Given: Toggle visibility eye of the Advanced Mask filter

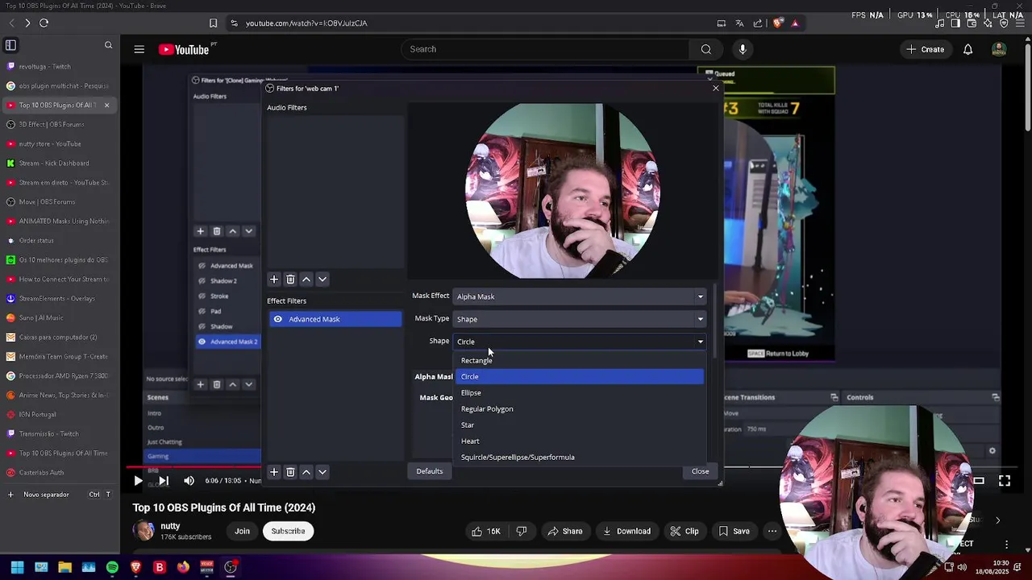Looking at the screenshot, I should [277, 319].
